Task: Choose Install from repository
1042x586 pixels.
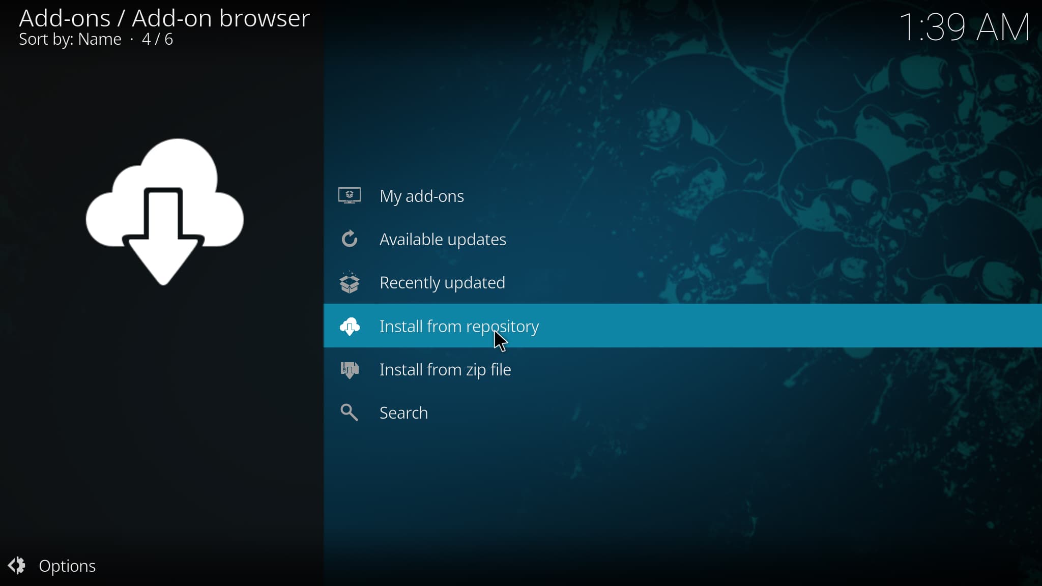Action: coord(683,326)
